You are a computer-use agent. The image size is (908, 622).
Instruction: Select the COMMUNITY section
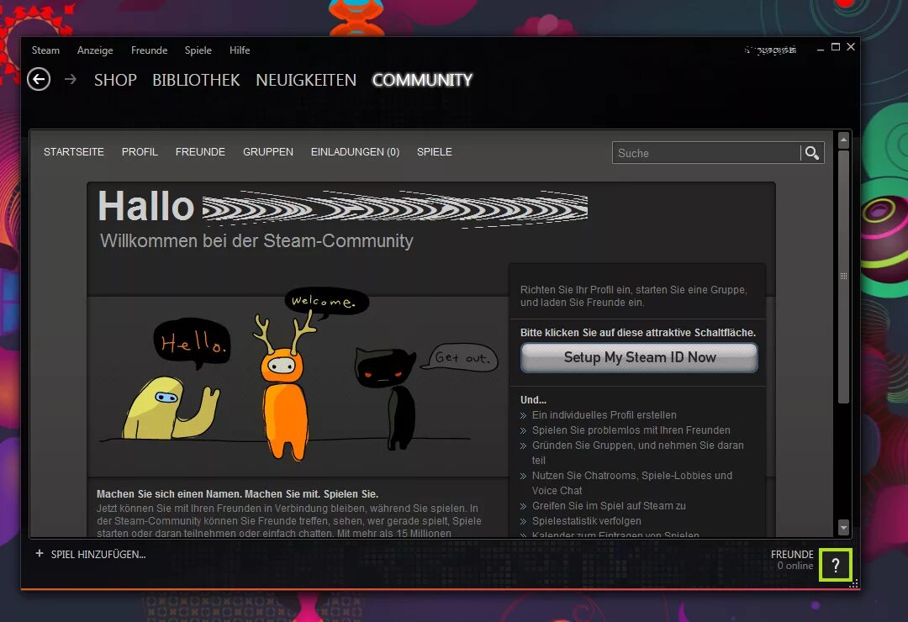423,80
